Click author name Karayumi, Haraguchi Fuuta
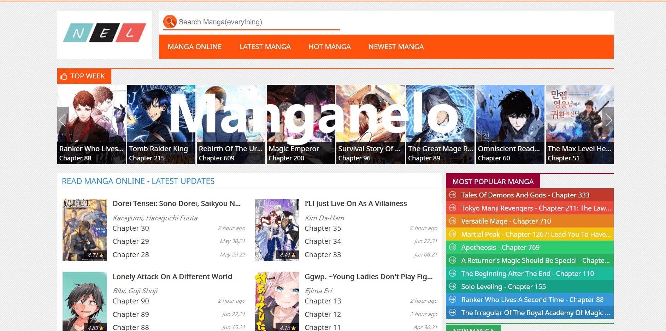 (x=155, y=218)
